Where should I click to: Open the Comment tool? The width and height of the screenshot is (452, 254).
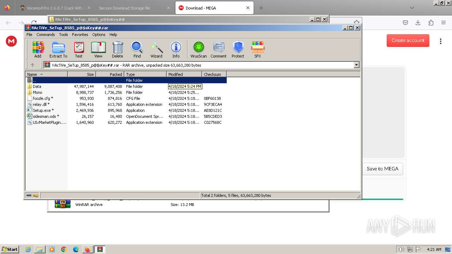(x=219, y=49)
